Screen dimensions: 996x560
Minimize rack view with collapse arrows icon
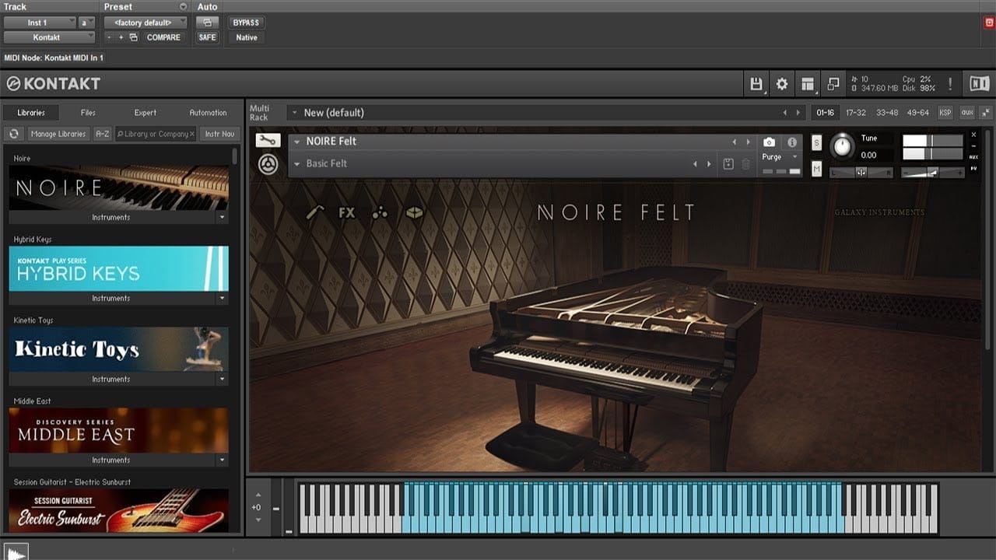point(985,112)
